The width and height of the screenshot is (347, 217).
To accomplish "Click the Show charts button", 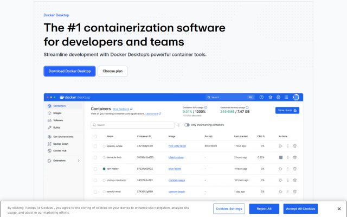I will pyautogui.click(x=287, y=110).
